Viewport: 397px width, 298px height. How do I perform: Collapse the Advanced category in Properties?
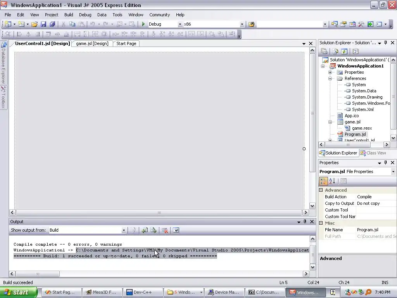pos(321,190)
